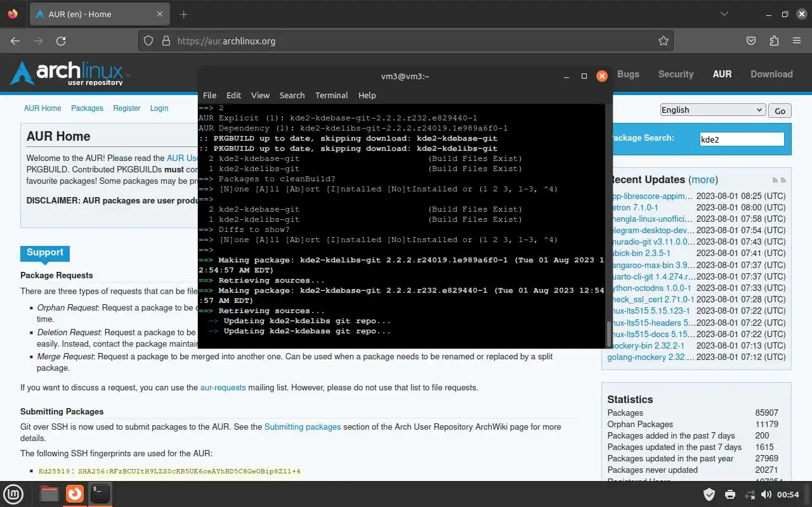Screen dimensions: 812x507
Task: Open the Firefox hamburger application menu
Action: (797, 41)
